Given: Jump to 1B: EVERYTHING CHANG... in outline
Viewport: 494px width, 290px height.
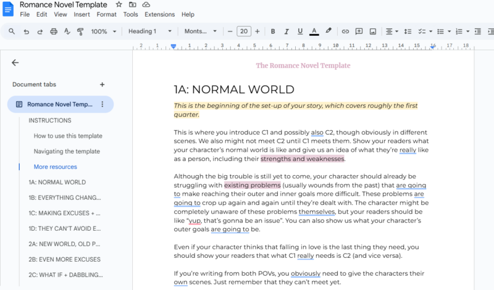Looking at the screenshot, I should [x=65, y=197].
